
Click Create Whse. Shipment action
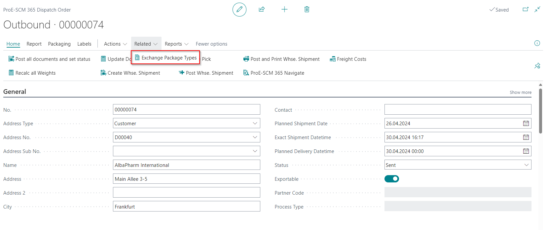pyautogui.click(x=130, y=73)
